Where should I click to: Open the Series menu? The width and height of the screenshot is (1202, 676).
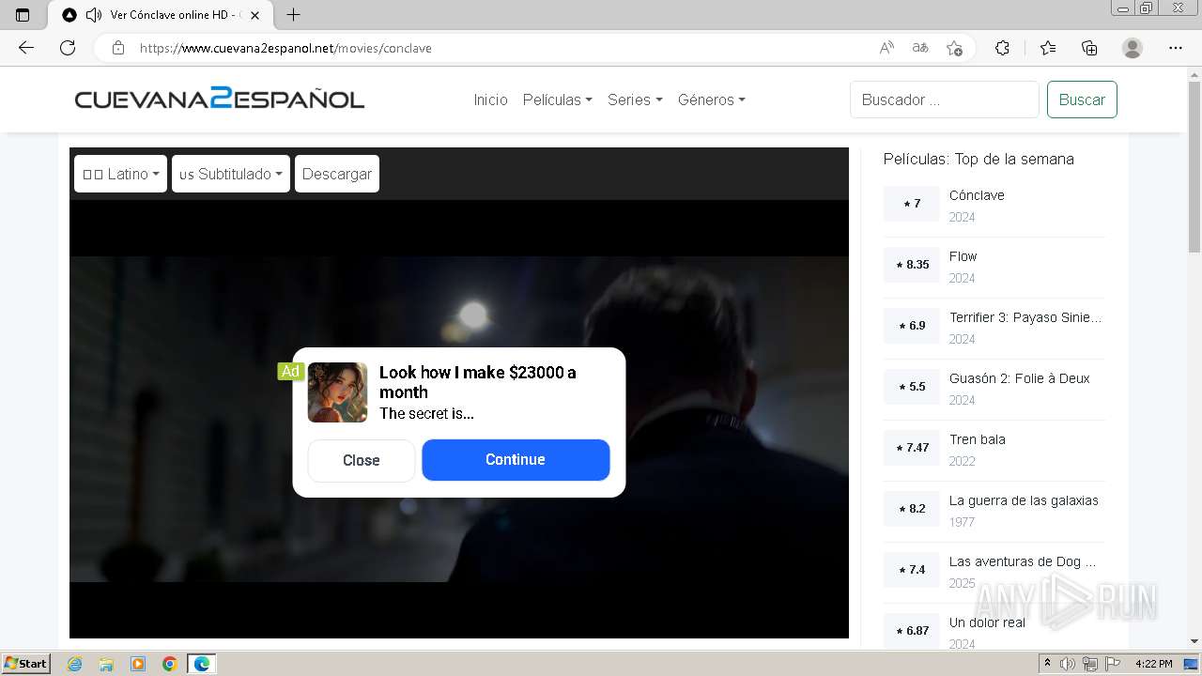(x=635, y=100)
